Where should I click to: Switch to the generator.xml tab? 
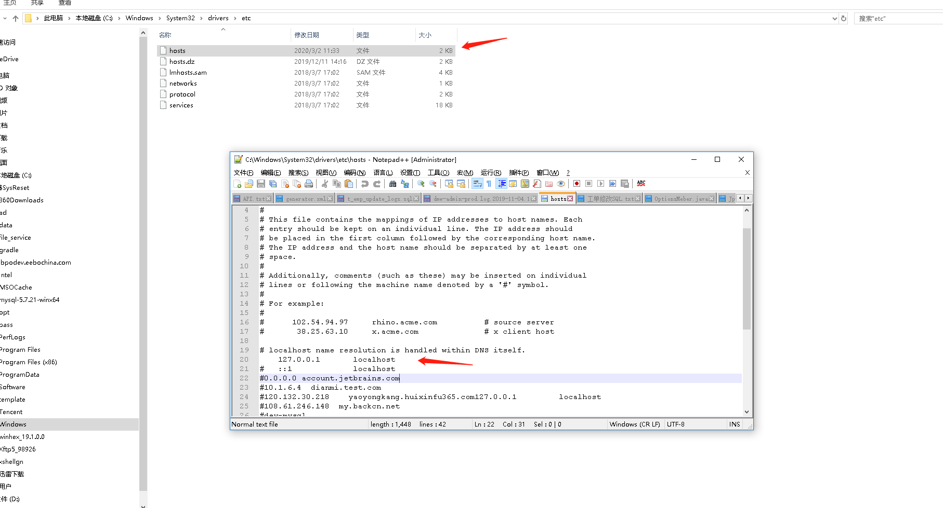point(304,199)
